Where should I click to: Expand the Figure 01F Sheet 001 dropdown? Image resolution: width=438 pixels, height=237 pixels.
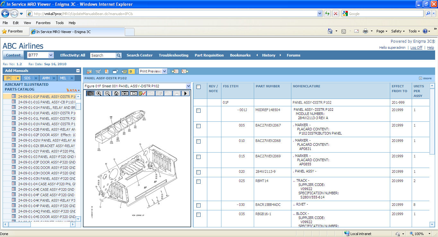188,86
